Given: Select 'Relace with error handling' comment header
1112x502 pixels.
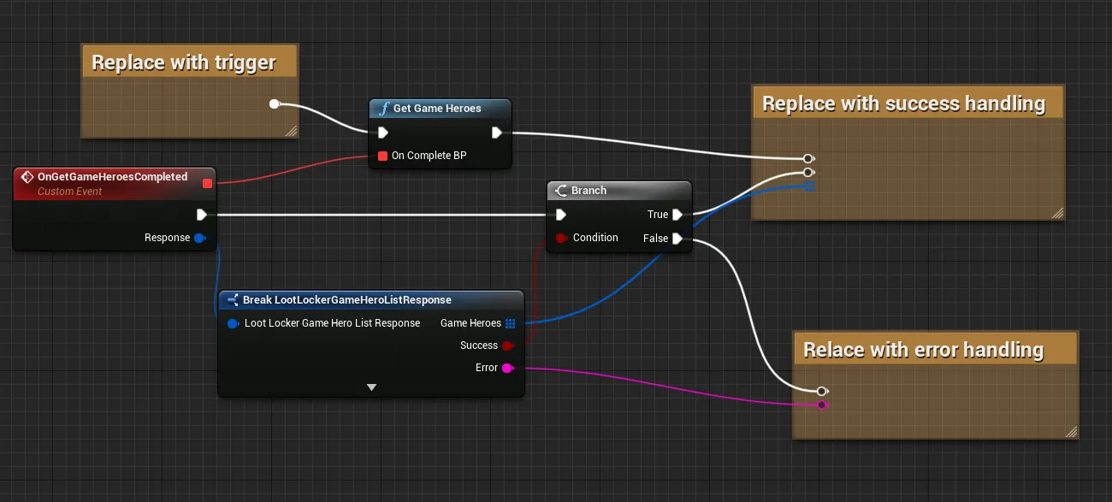Looking at the screenshot, I should coord(935,349).
